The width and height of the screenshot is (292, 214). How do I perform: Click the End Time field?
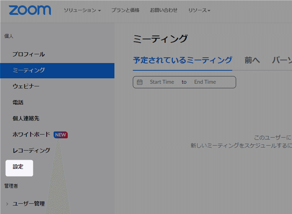205,82
